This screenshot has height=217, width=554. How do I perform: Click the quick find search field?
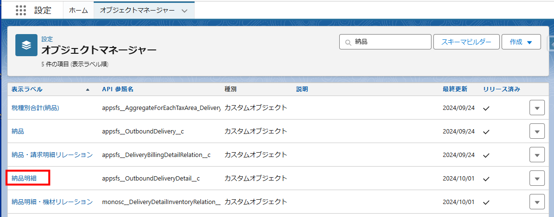click(x=389, y=42)
